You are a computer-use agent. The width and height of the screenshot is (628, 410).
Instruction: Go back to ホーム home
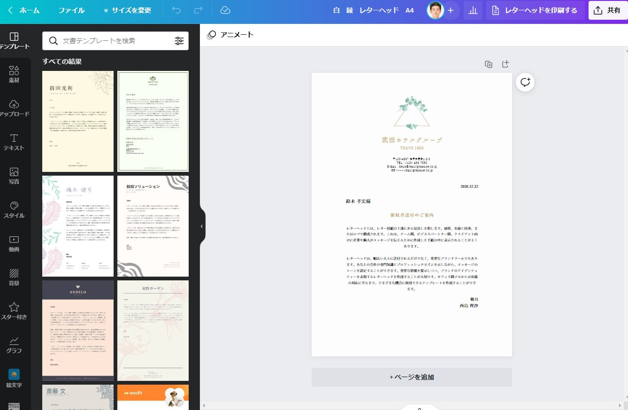24,10
